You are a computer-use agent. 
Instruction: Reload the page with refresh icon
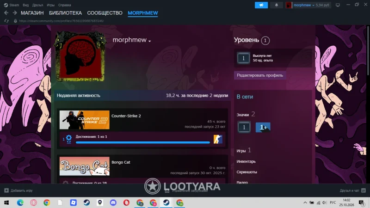coord(6,21)
